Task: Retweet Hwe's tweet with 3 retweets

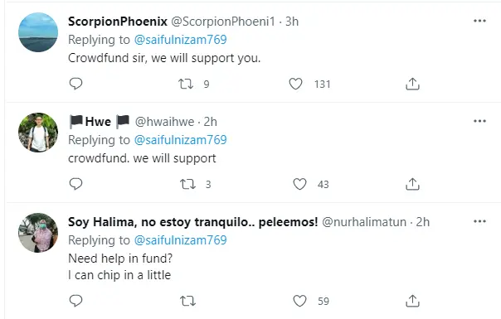Action: point(187,184)
